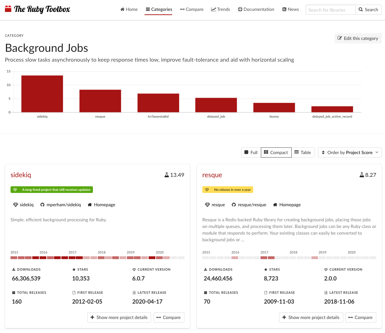
Task: Click the flask score icon on resque card
Action: click(362, 175)
